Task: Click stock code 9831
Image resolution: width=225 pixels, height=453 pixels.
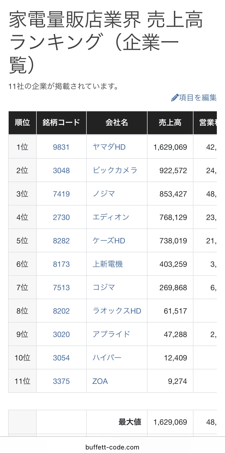Action: click(61, 147)
